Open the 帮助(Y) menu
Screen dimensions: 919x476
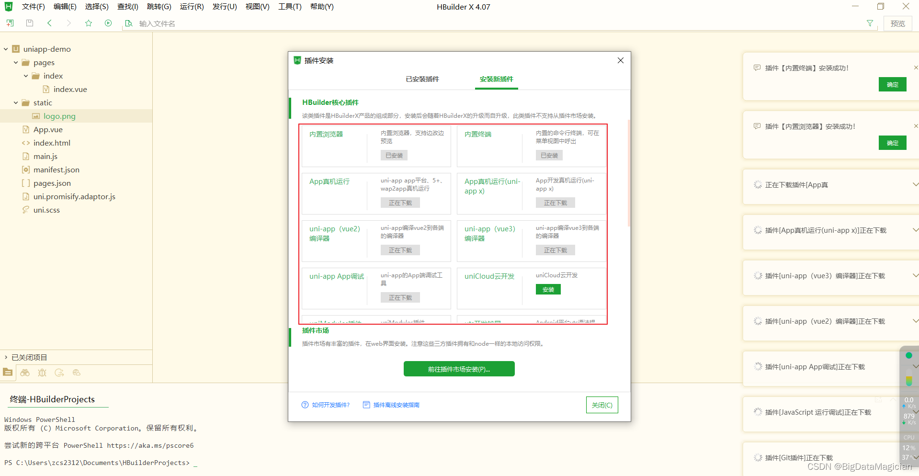pos(322,7)
